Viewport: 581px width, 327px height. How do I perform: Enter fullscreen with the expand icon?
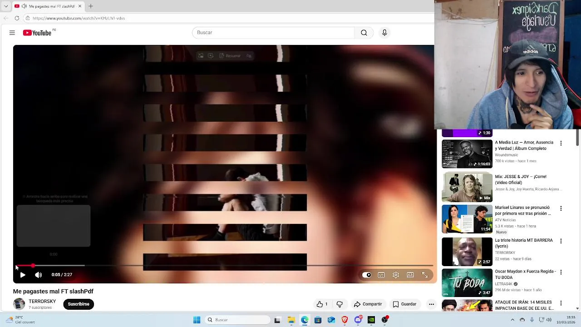[425, 275]
